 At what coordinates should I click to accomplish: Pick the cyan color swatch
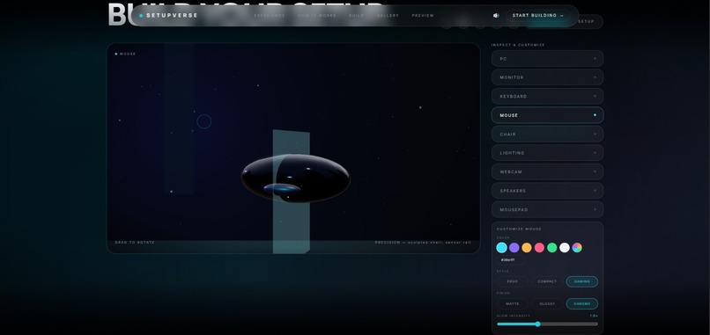(x=502, y=247)
